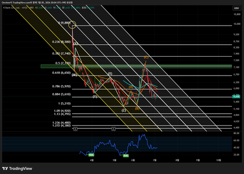Click the 6월 time axis label
The width and height of the screenshot is (244, 174).
coord(133,160)
